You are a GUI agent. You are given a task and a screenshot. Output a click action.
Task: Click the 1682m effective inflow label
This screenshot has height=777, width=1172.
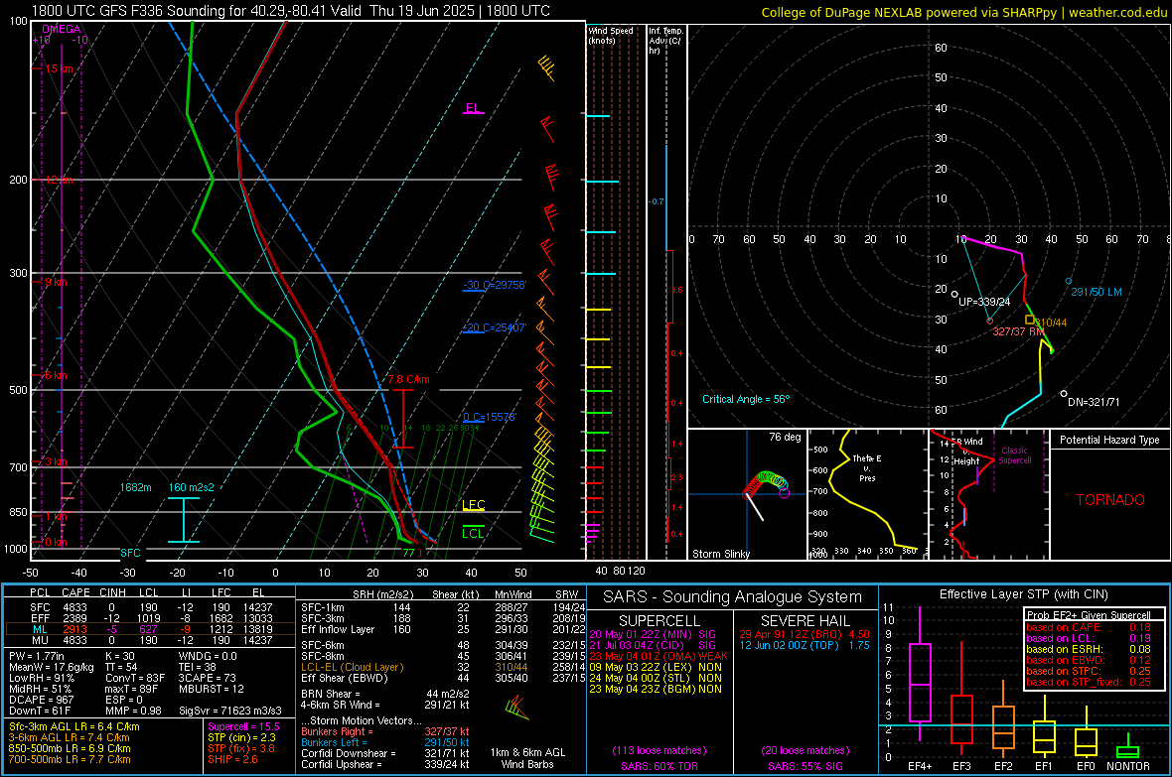(135, 487)
